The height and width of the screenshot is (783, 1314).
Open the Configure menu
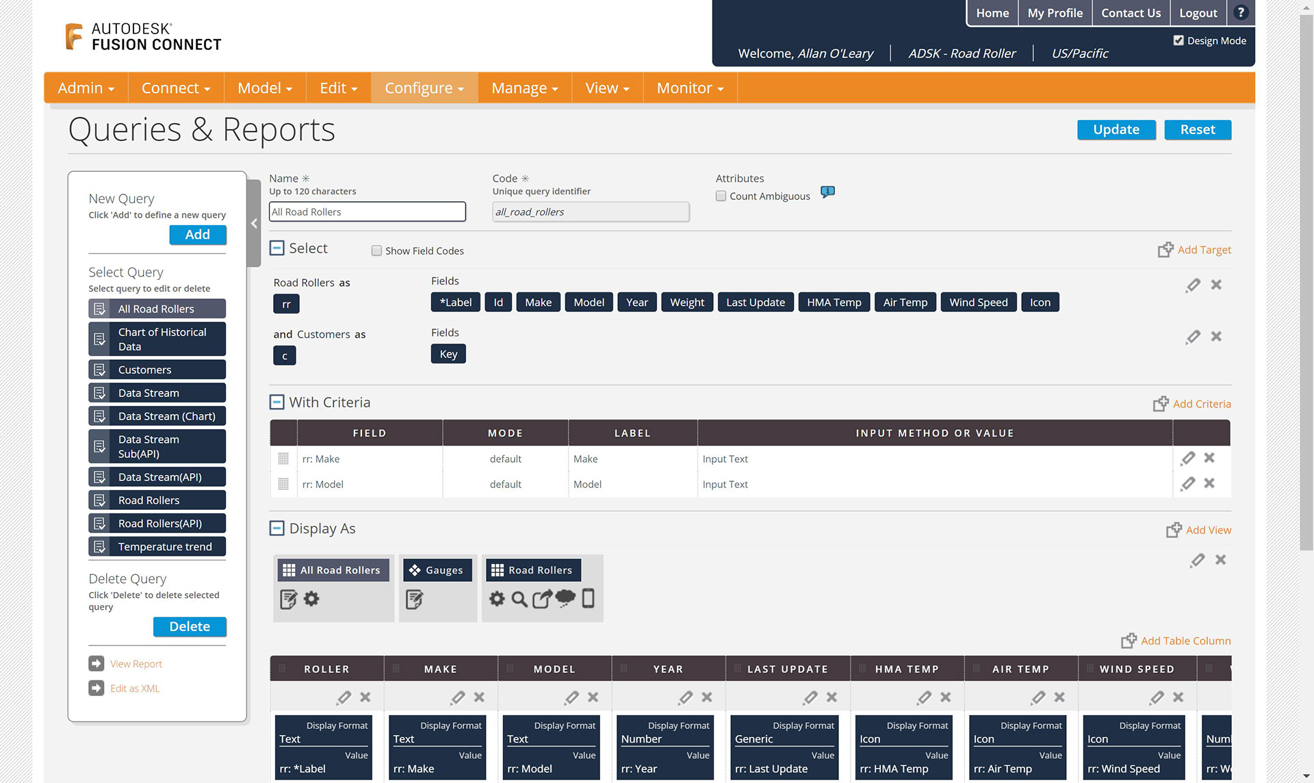point(424,88)
